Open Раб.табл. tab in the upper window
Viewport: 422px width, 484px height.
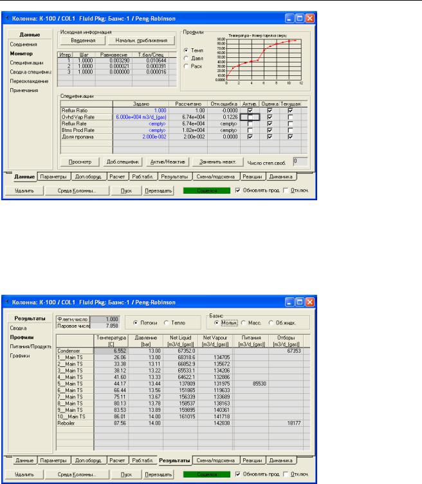pyautogui.click(x=143, y=177)
